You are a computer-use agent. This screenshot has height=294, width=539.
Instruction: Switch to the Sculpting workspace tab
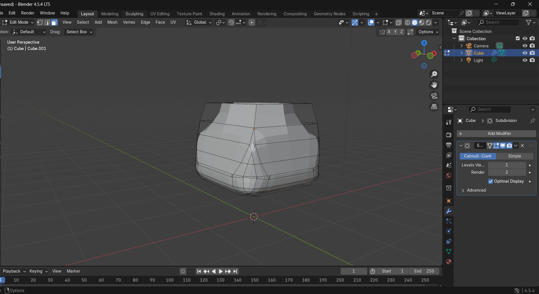tap(134, 14)
